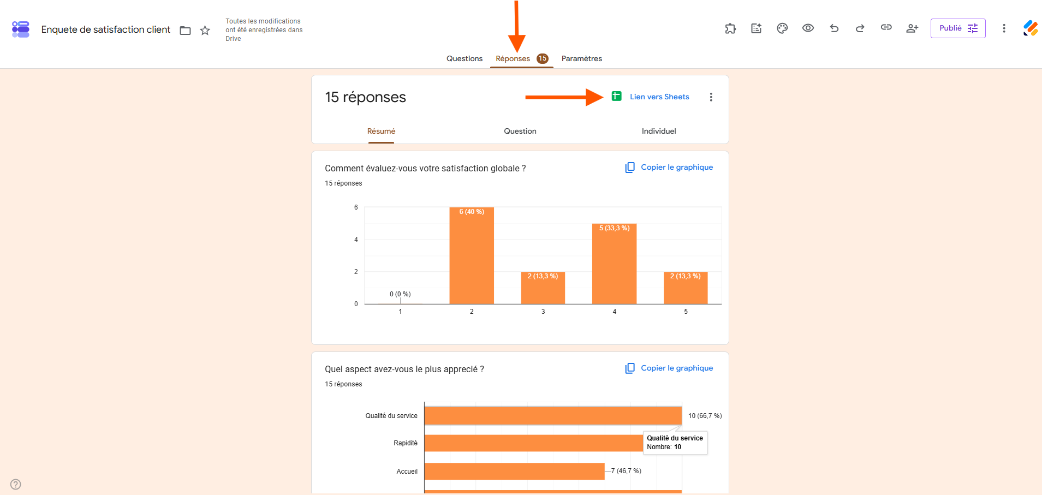Switch to the Réponses tab
This screenshot has width=1042, height=495.
[513, 58]
